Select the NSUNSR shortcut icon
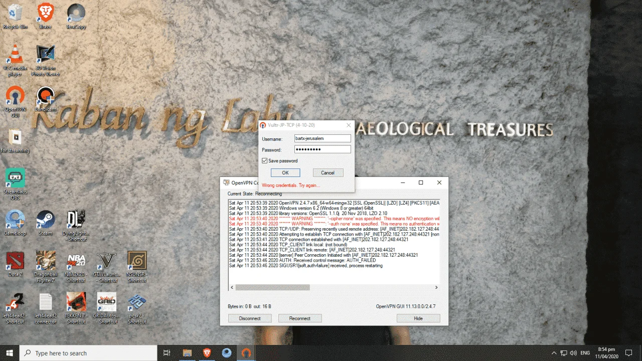This screenshot has height=361, width=642. [x=137, y=267]
